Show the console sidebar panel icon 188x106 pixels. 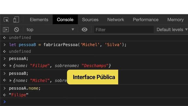pyautogui.click(x=6, y=29)
